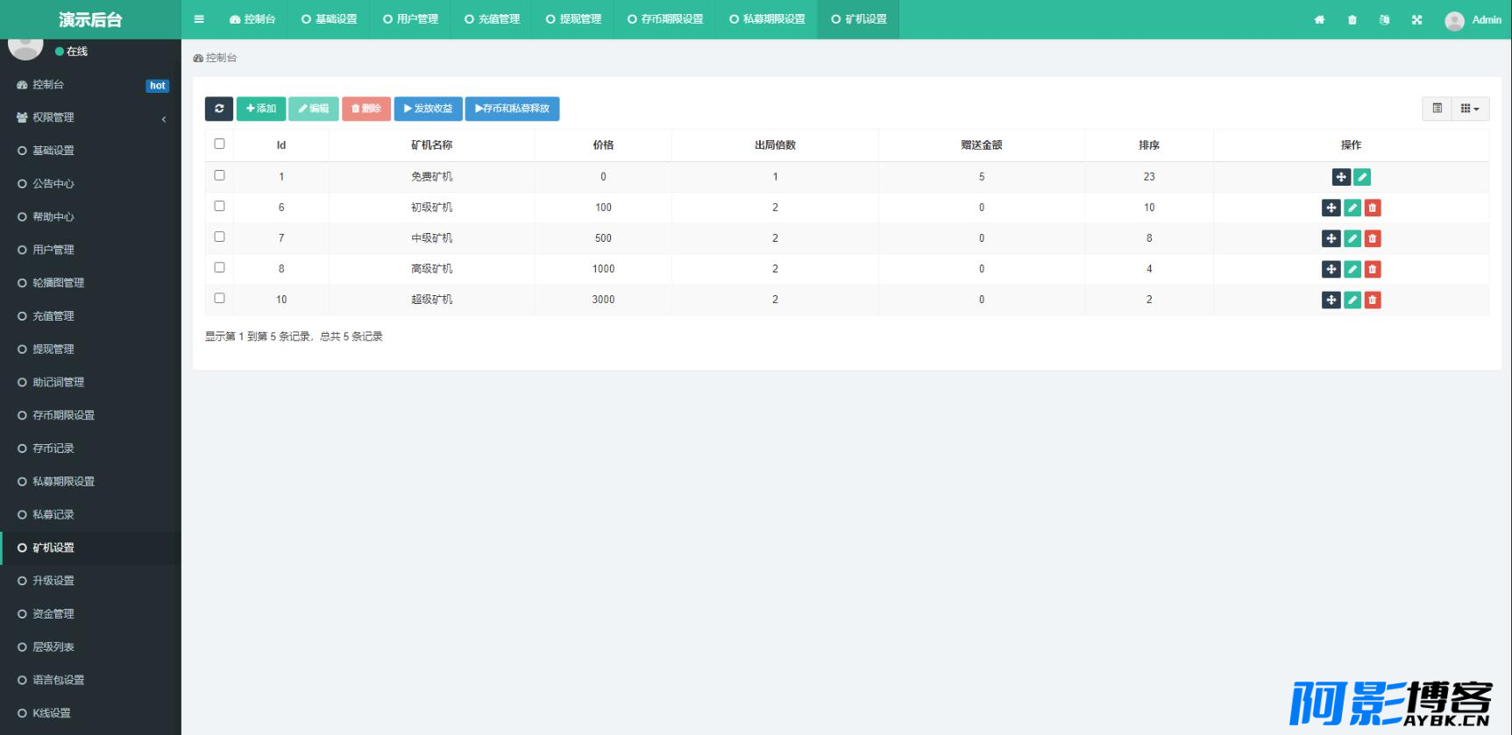
Task: Edit the 中级矿机 row with pencil icon
Action: pyautogui.click(x=1352, y=238)
